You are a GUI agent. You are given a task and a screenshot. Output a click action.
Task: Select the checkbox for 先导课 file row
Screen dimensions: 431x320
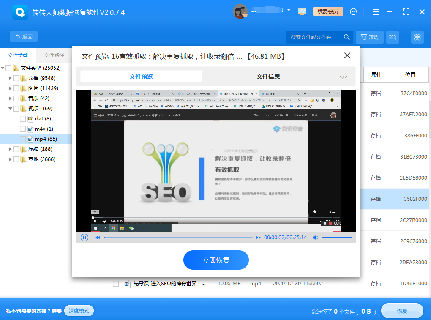115,284
